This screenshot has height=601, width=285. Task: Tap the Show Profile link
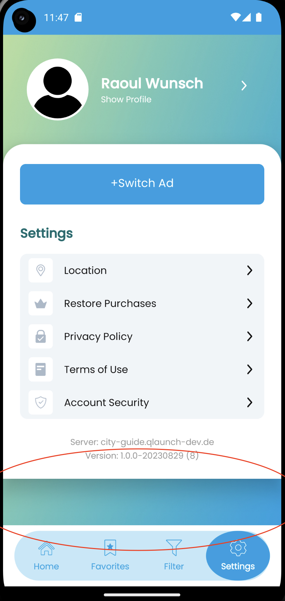tap(126, 99)
